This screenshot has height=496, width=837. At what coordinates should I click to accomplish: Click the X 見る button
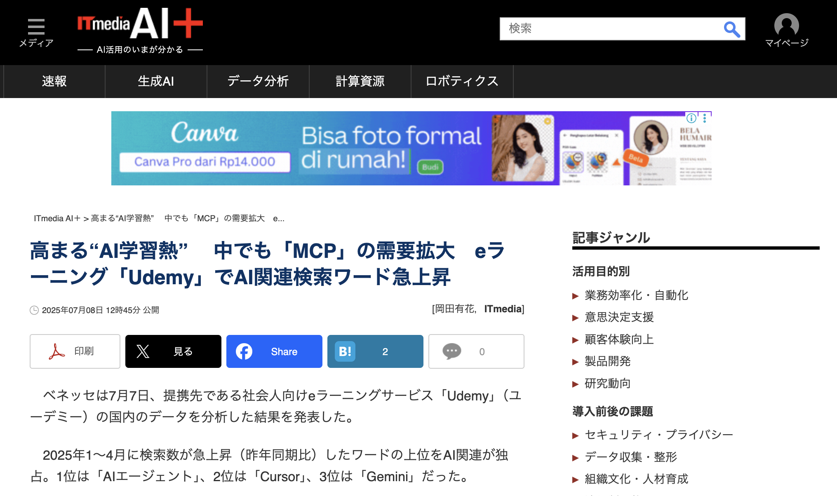pos(173,351)
